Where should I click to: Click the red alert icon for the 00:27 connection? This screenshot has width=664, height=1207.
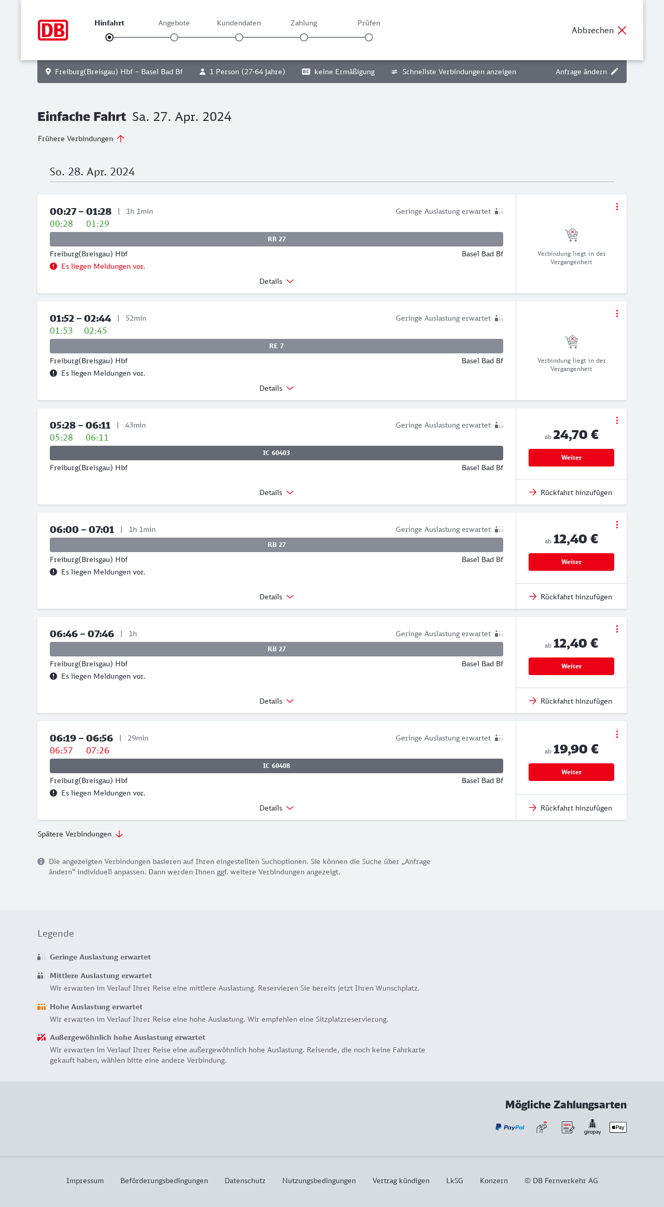coord(53,266)
